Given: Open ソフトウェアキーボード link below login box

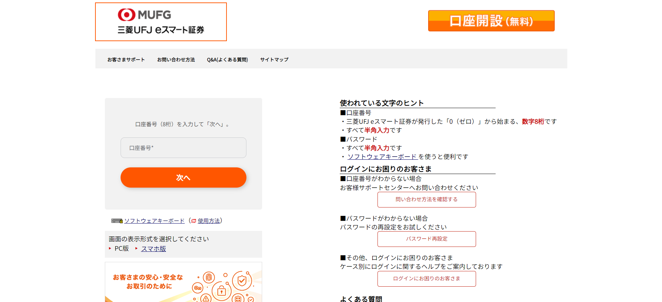Looking at the screenshot, I should click(154, 221).
